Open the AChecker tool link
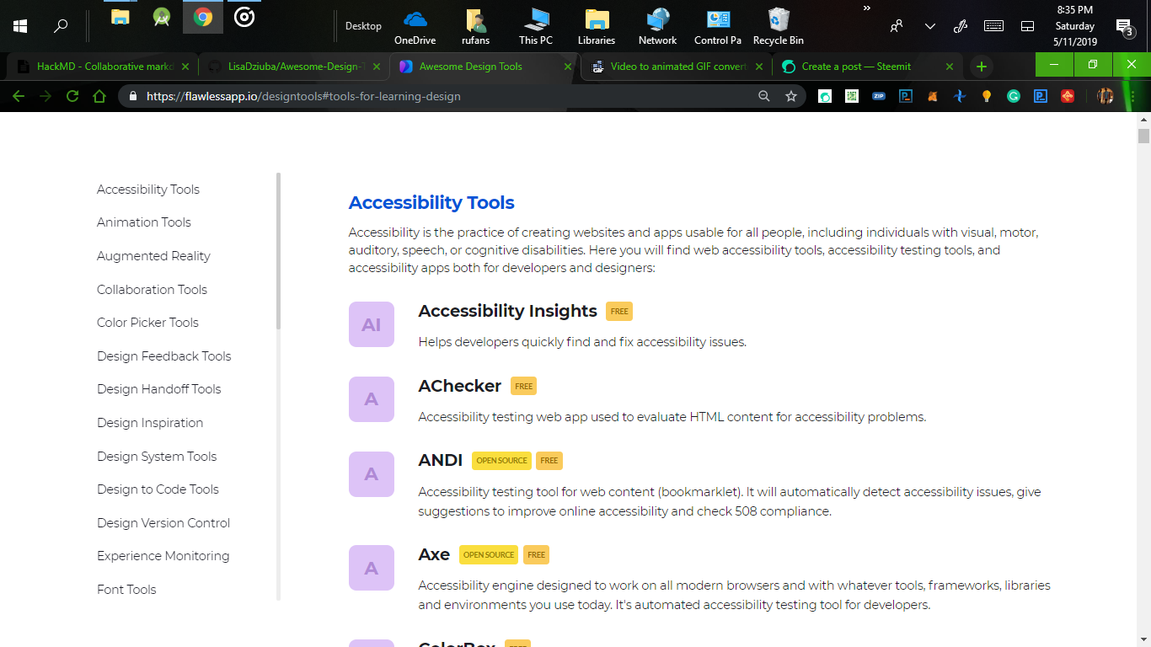This screenshot has height=647, width=1151. (x=459, y=386)
